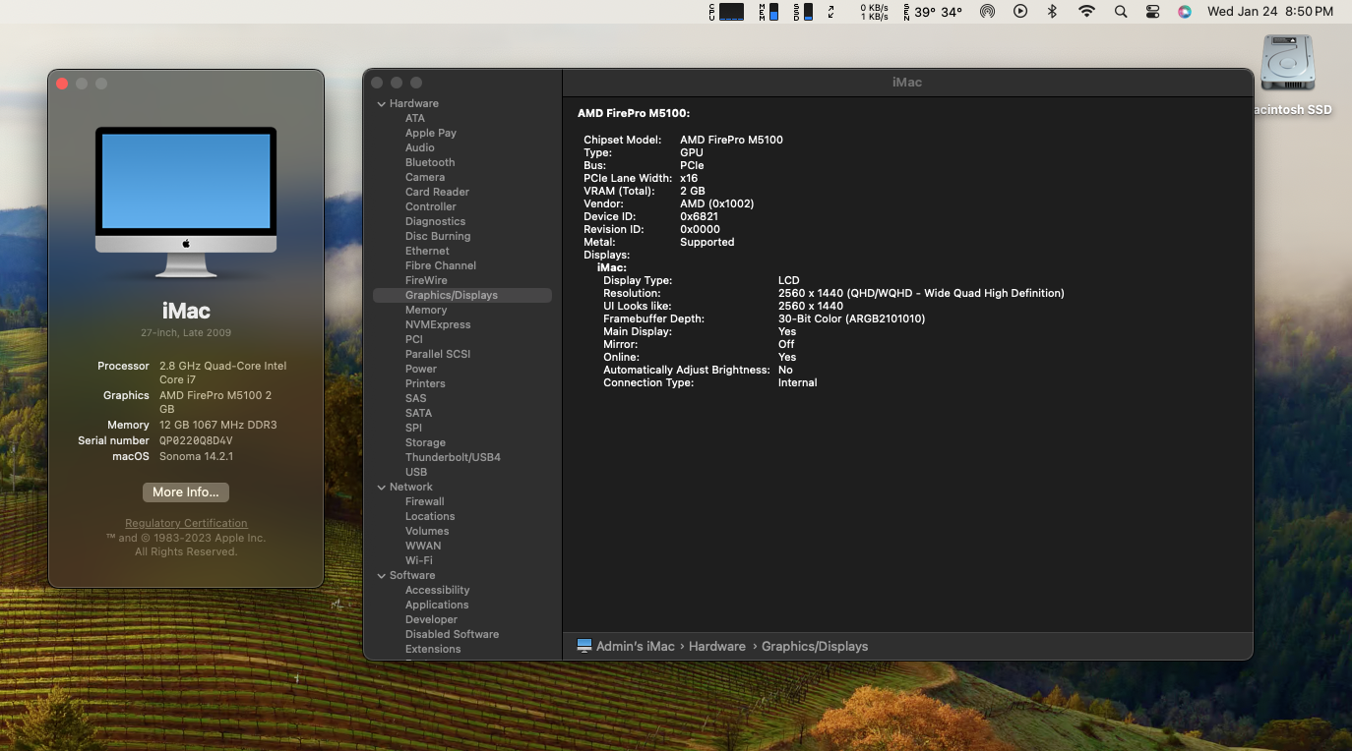Open Control Center from menu bar
This screenshot has height=751, width=1352.
tap(1153, 12)
